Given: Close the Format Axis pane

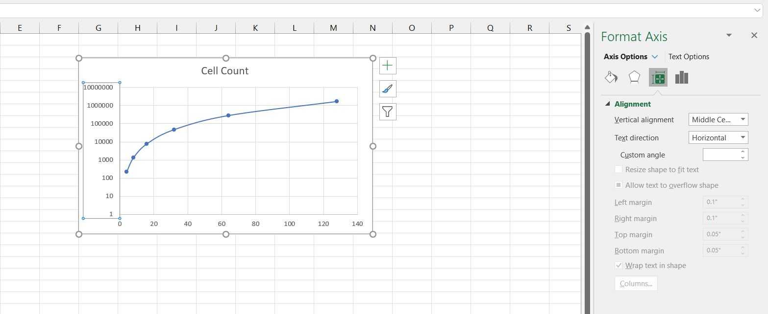Looking at the screenshot, I should (754, 35).
